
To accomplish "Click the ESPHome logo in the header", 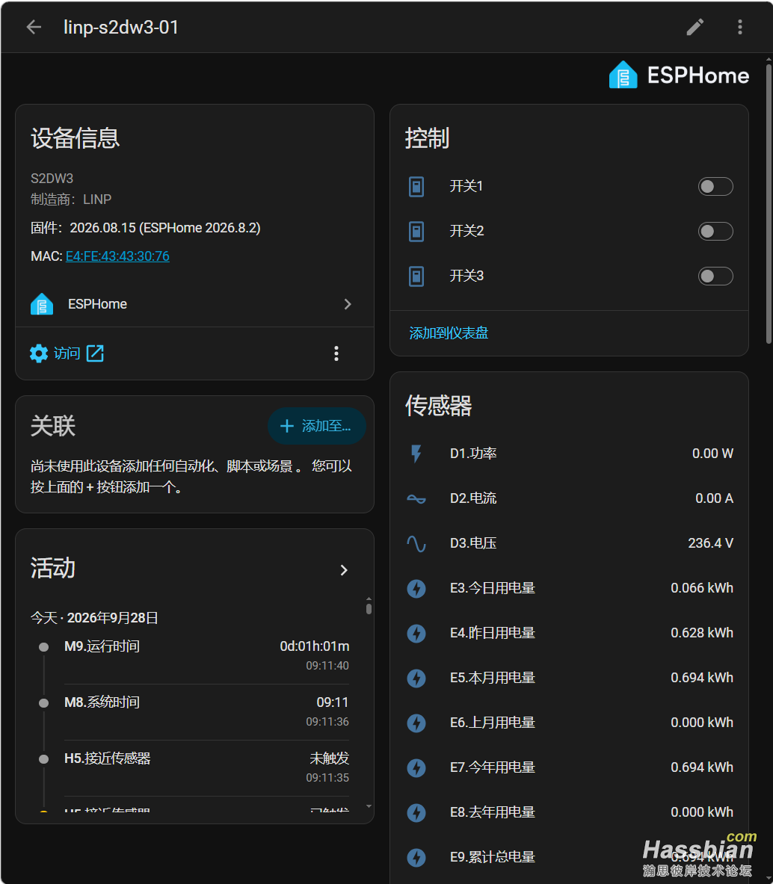I will point(679,75).
